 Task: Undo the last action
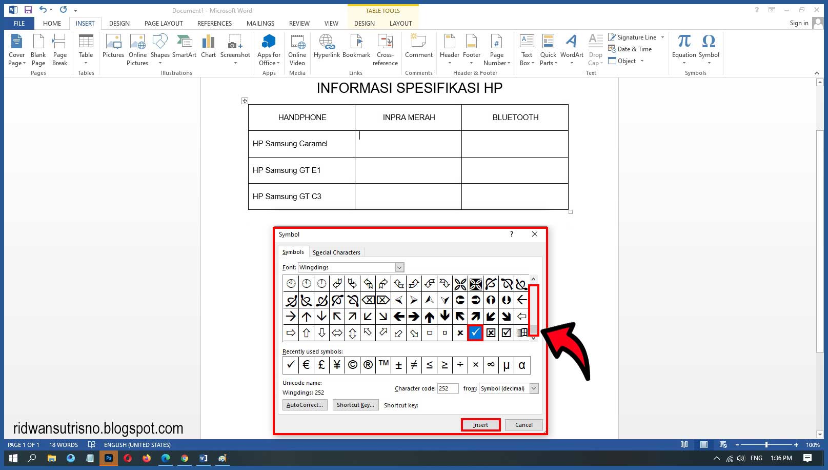click(x=43, y=10)
